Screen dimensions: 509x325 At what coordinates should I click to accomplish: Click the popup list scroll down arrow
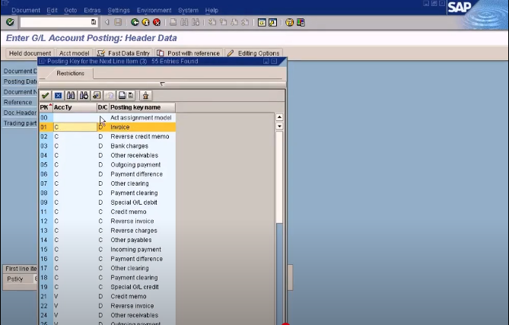279,126
